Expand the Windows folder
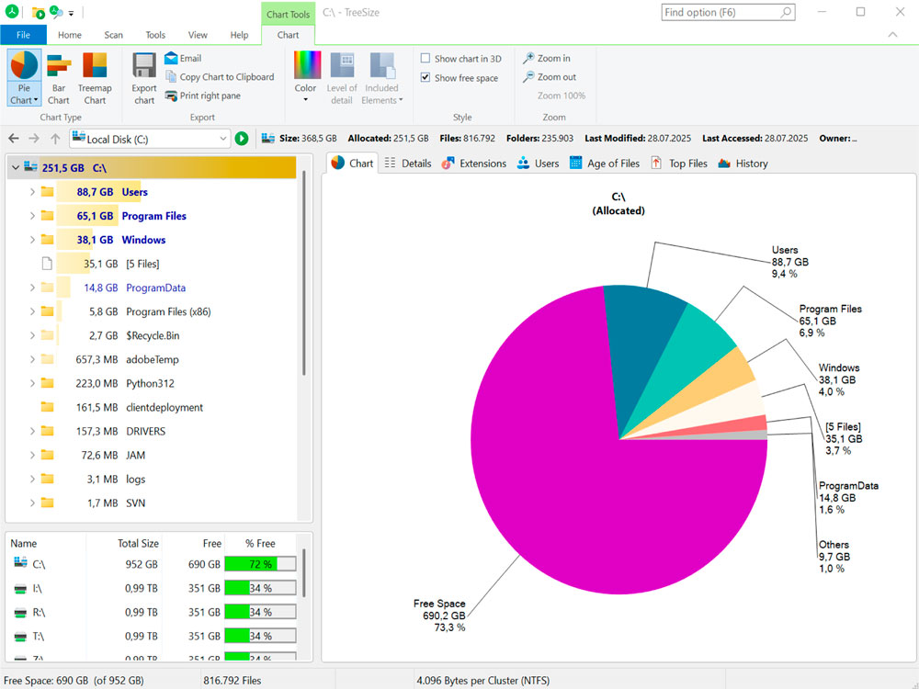The image size is (919, 689). click(x=32, y=240)
